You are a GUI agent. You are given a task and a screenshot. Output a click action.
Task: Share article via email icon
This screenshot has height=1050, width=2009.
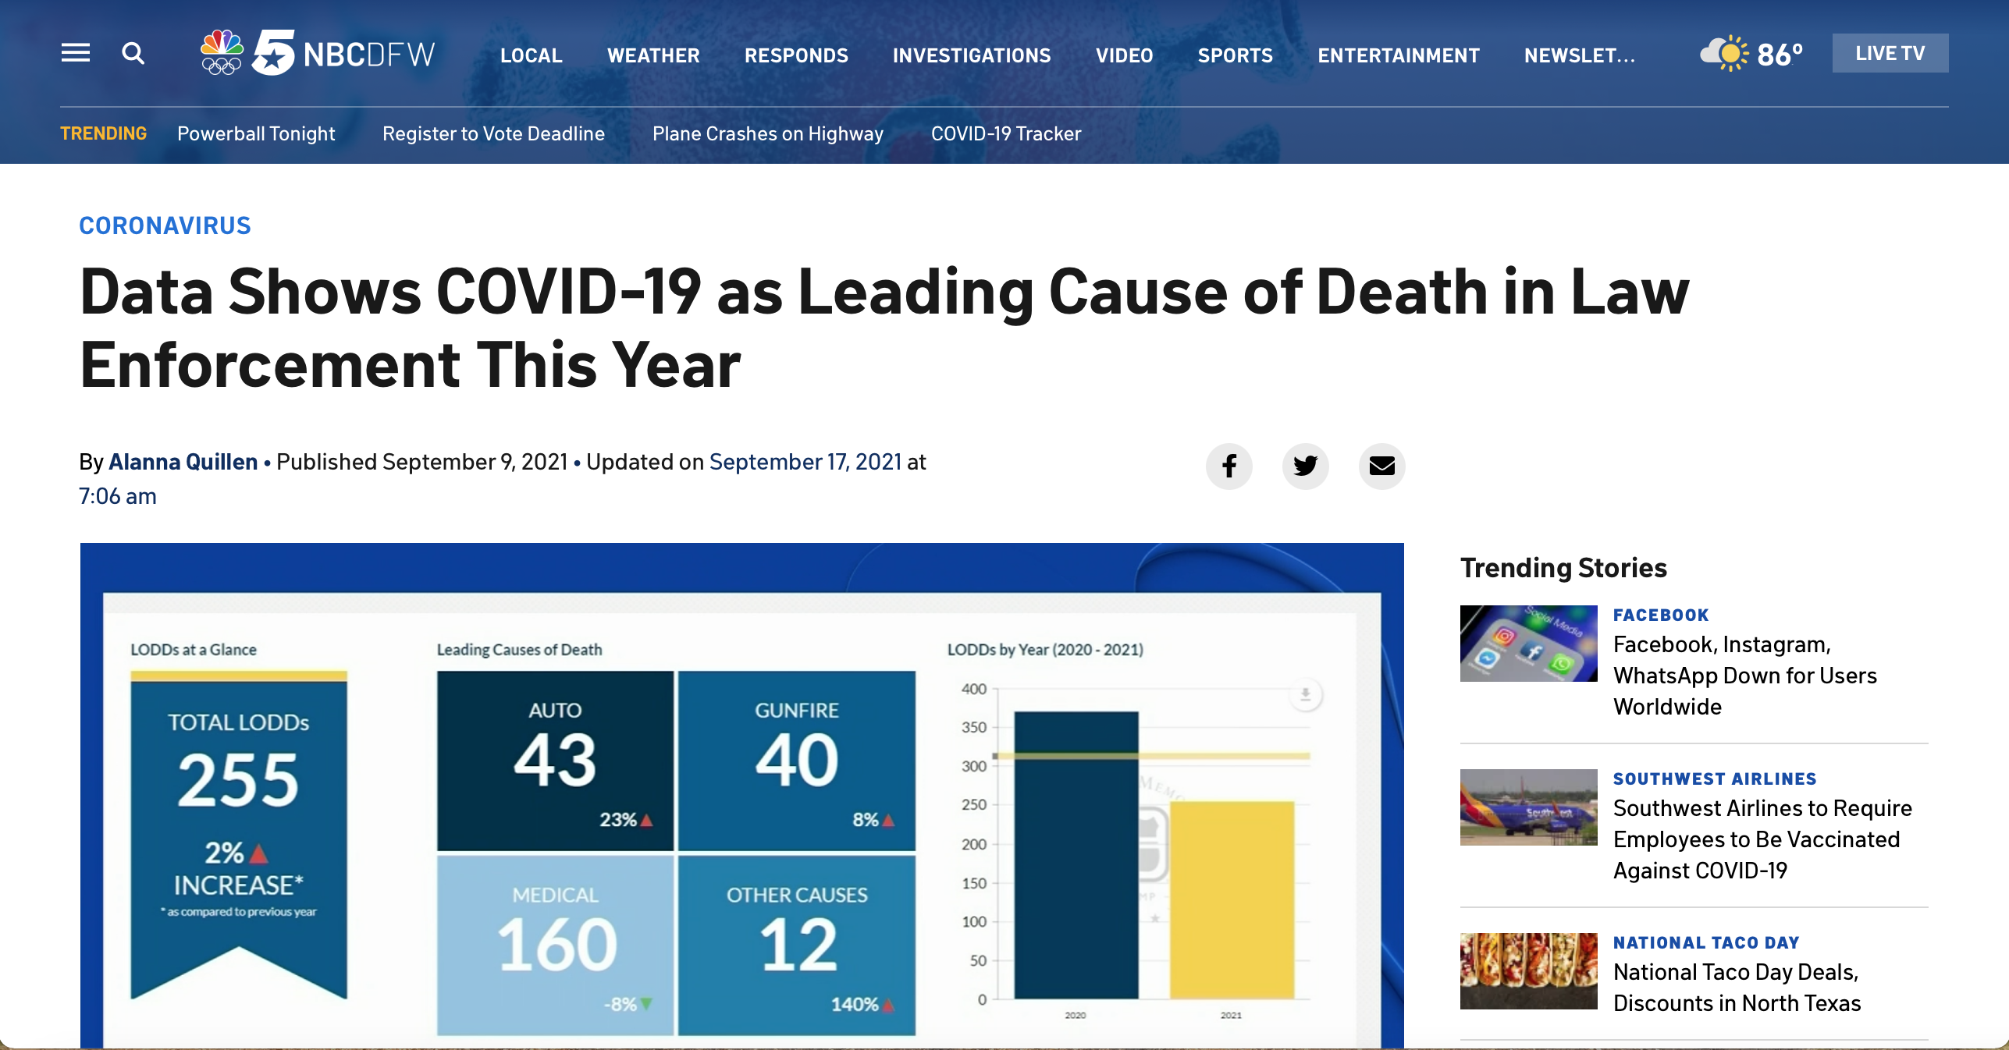pyautogui.click(x=1381, y=466)
